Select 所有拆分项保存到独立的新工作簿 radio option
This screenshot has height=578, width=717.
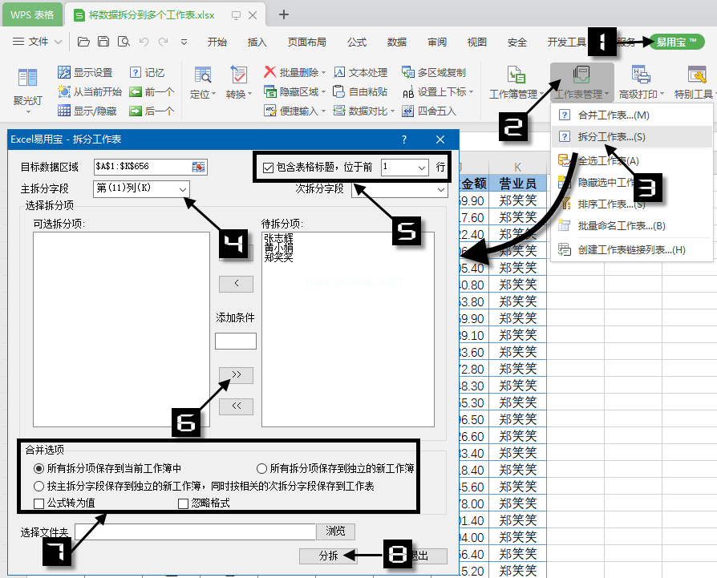[x=261, y=468]
